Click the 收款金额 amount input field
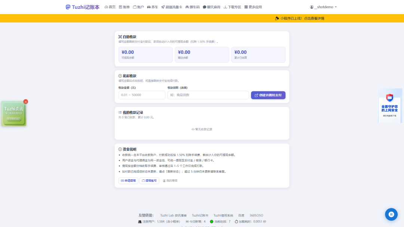This screenshot has width=404, height=227. point(142,95)
